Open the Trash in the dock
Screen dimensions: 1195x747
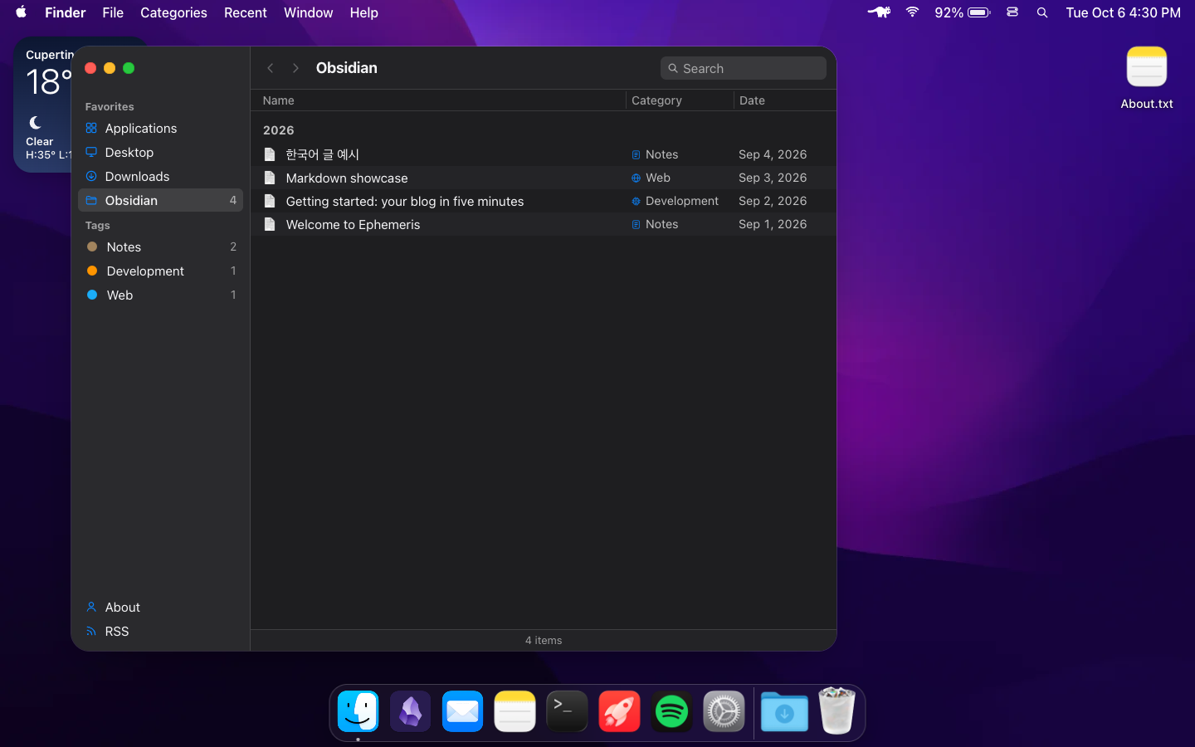coord(836,710)
